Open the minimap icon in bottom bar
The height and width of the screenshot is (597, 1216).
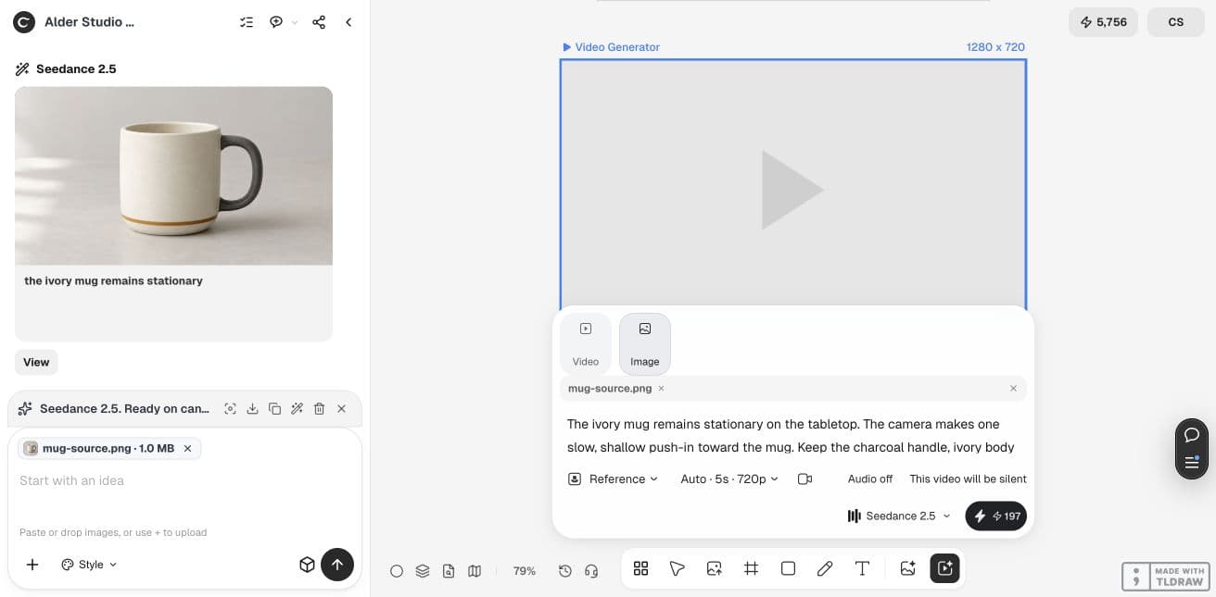click(475, 571)
